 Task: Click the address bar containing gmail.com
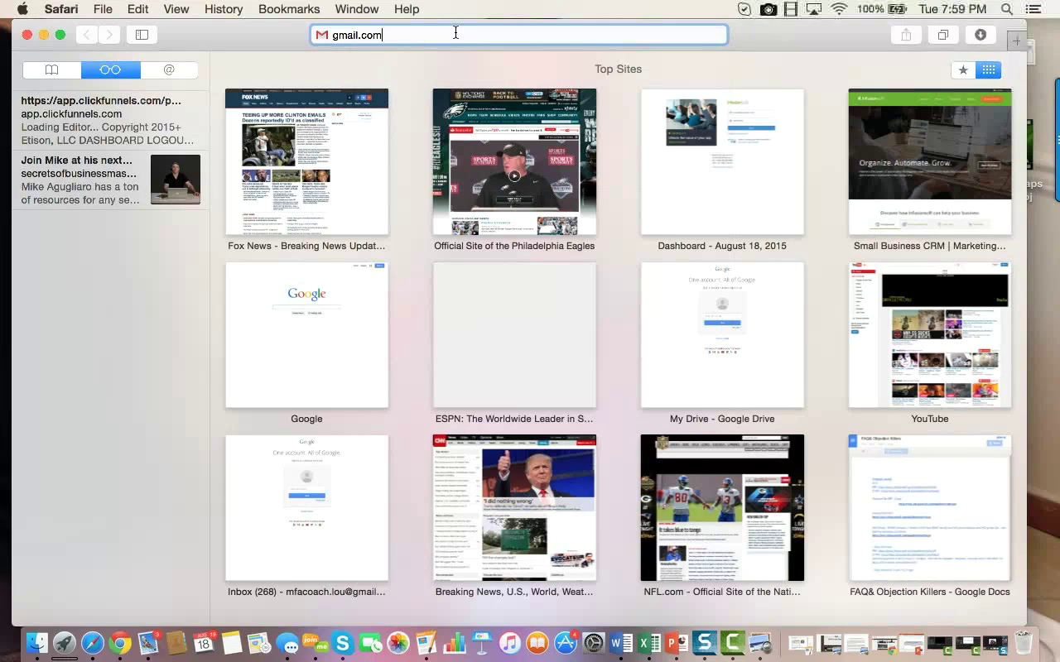519,35
